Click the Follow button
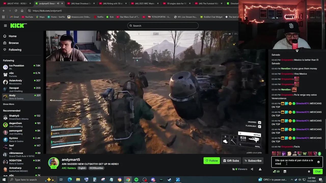 click(x=211, y=161)
